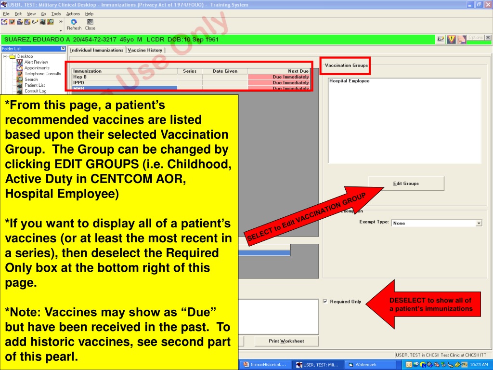The height and width of the screenshot is (370, 493).
Task: Click the Next Due column header
Action: pos(279,71)
